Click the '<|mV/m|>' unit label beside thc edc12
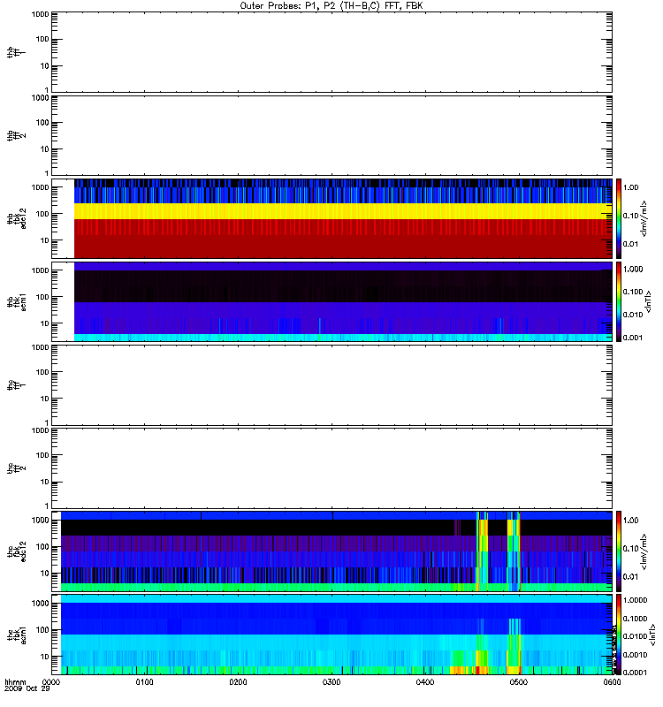The image size is (663, 707). pos(644,551)
